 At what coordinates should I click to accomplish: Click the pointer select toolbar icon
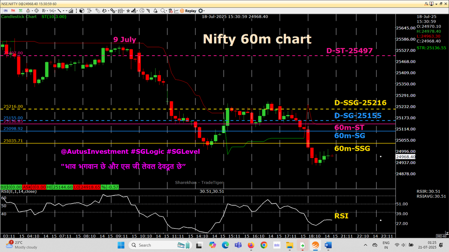148,11
